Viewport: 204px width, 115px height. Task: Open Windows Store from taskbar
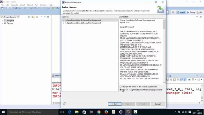pos(84,112)
